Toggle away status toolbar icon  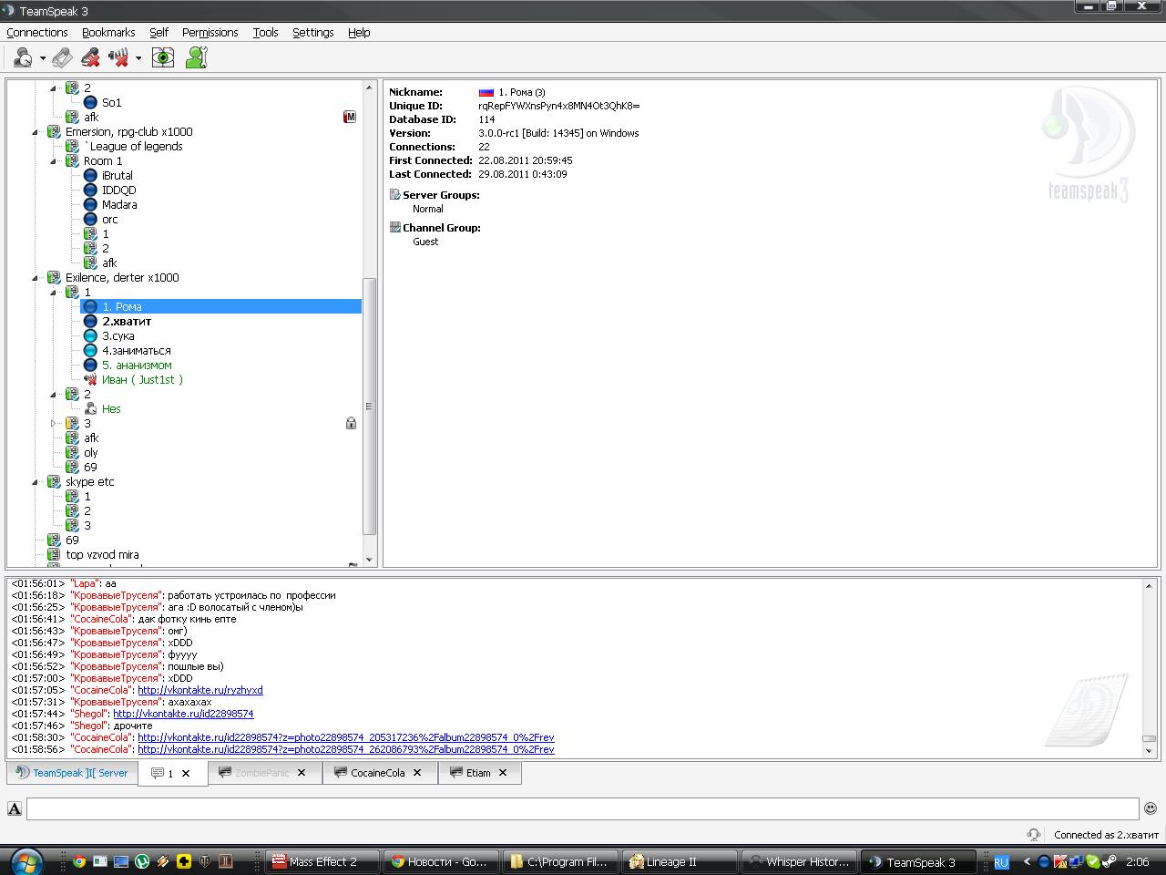coord(23,58)
